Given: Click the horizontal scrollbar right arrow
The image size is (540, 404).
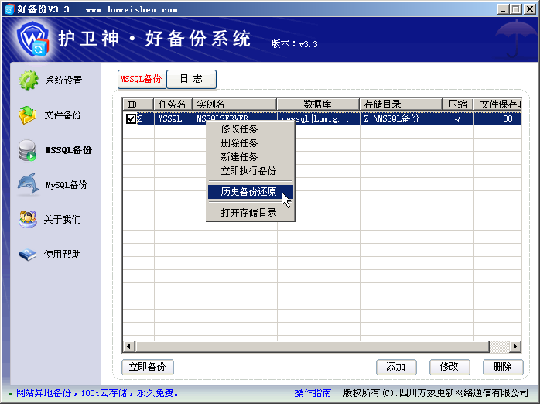Looking at the screenshot, I should tap(515, 346).
